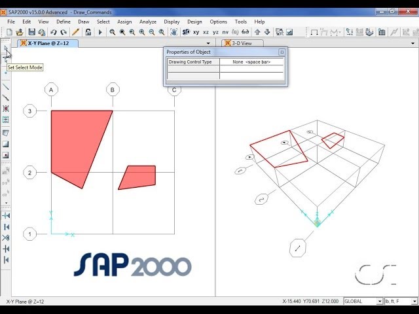Image resolution: width=419 pixels, height=314 pixels.
Task: Open the Help menu
Action: (x=259, y=22)
